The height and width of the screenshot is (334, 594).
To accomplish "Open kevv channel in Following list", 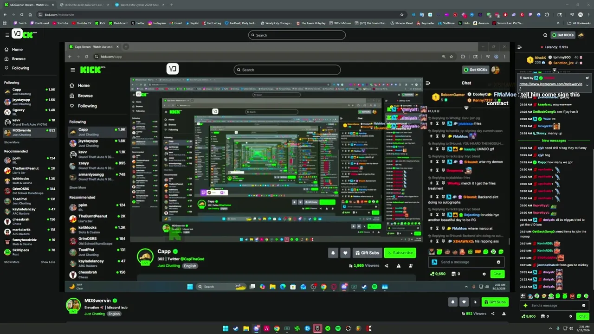I will [x=30, y=122].
